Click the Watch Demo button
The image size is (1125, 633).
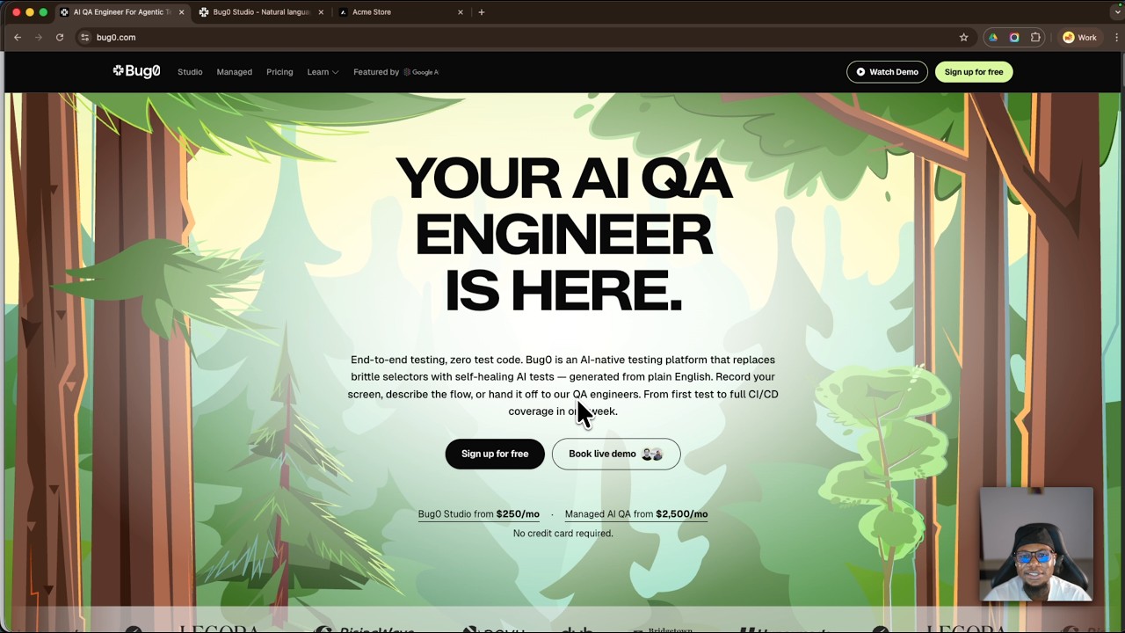[x=887, y=72]
